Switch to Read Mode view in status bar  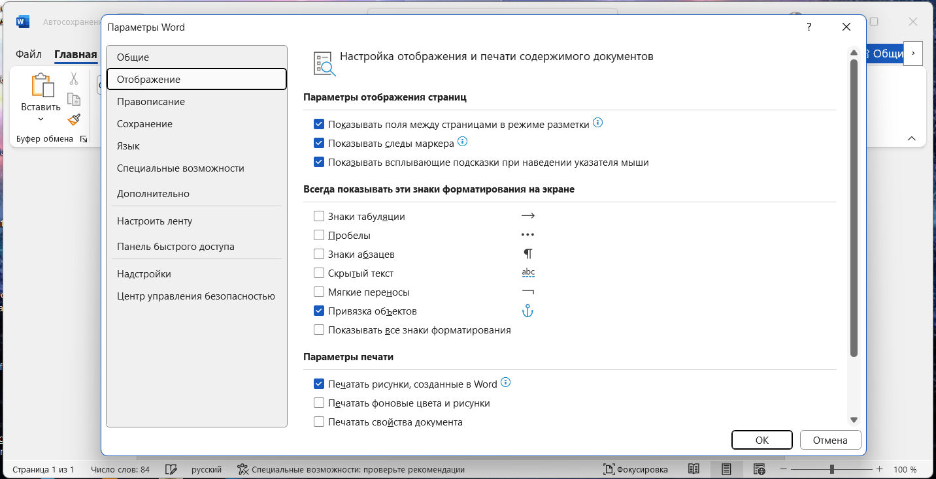pos(694,469)
